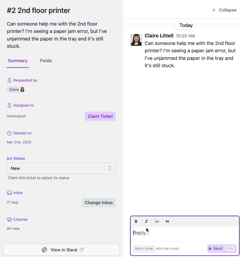
Task: Switch to the Fields tab
Action: click(x=46, y=61)
